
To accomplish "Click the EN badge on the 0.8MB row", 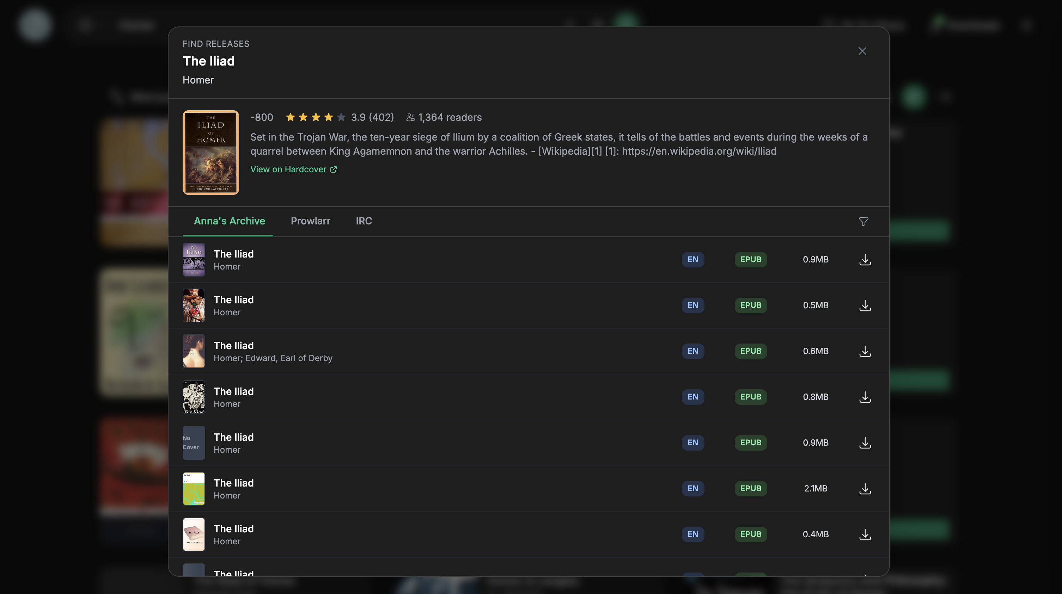I will 692,397.
